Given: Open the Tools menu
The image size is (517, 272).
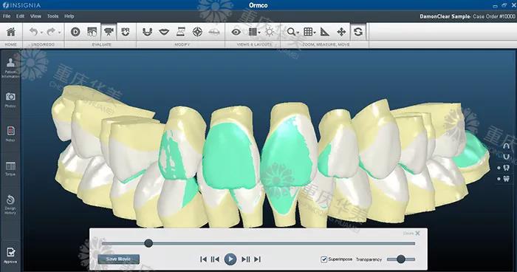Looking at the screenshot, I should 52,16.
